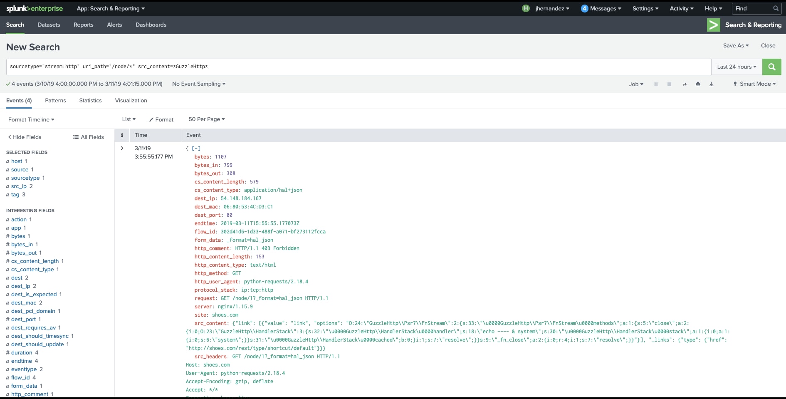Open All Fields list
The width and height of the screenshot is (786, 399).
[x=89, y=137]
